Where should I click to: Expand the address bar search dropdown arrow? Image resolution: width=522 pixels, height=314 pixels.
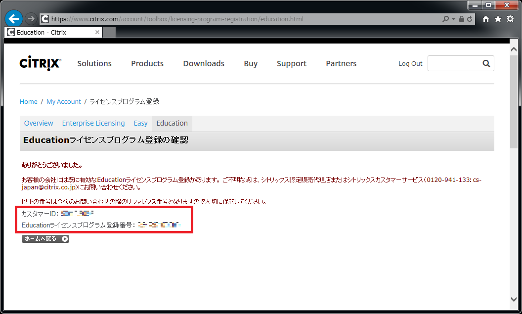point(453,19)
